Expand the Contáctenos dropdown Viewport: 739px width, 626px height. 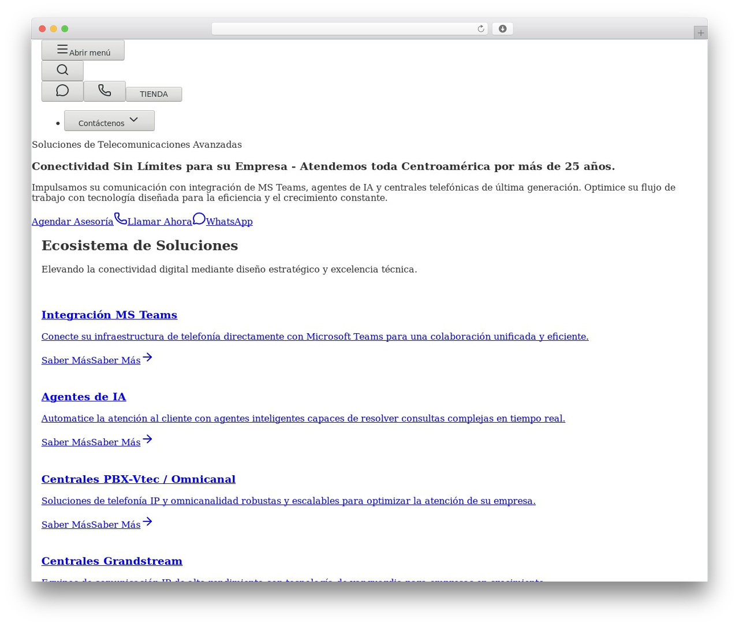coord(109,121)
